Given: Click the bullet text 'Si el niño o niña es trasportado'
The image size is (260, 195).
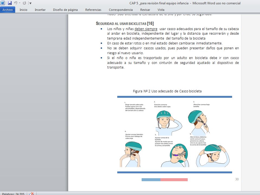Looking at the screenshot, I should (x=135, y=58).
